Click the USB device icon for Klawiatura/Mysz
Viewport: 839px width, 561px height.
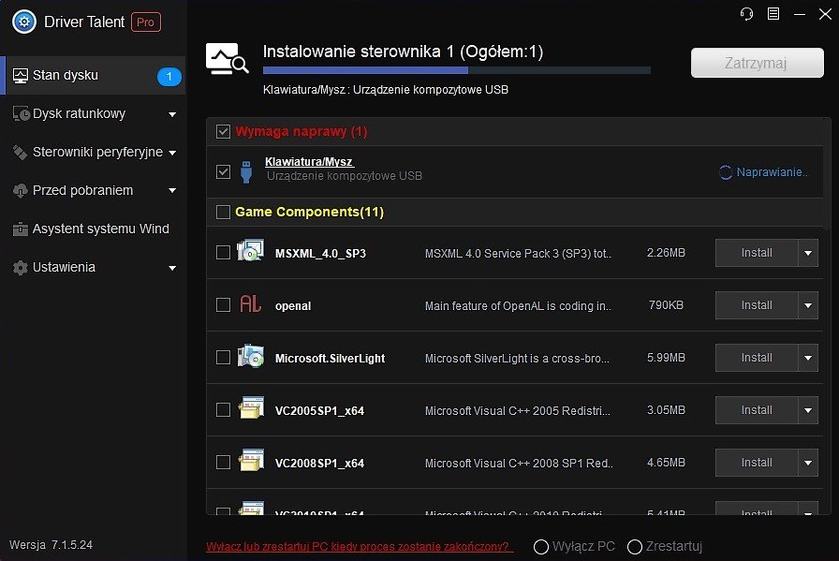246,171
